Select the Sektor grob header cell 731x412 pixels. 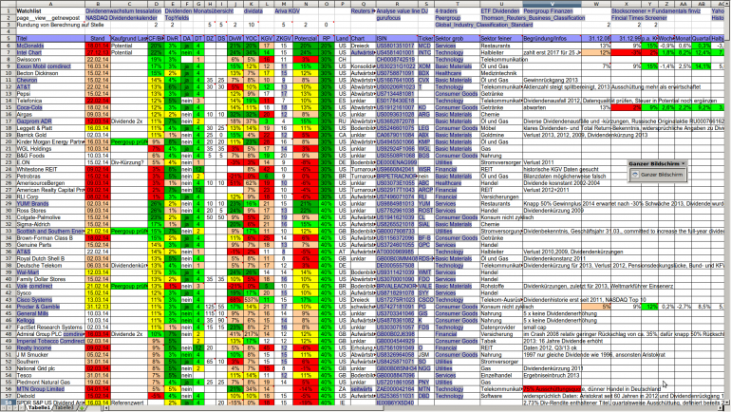pyautogui.click(x=457, y=39)
